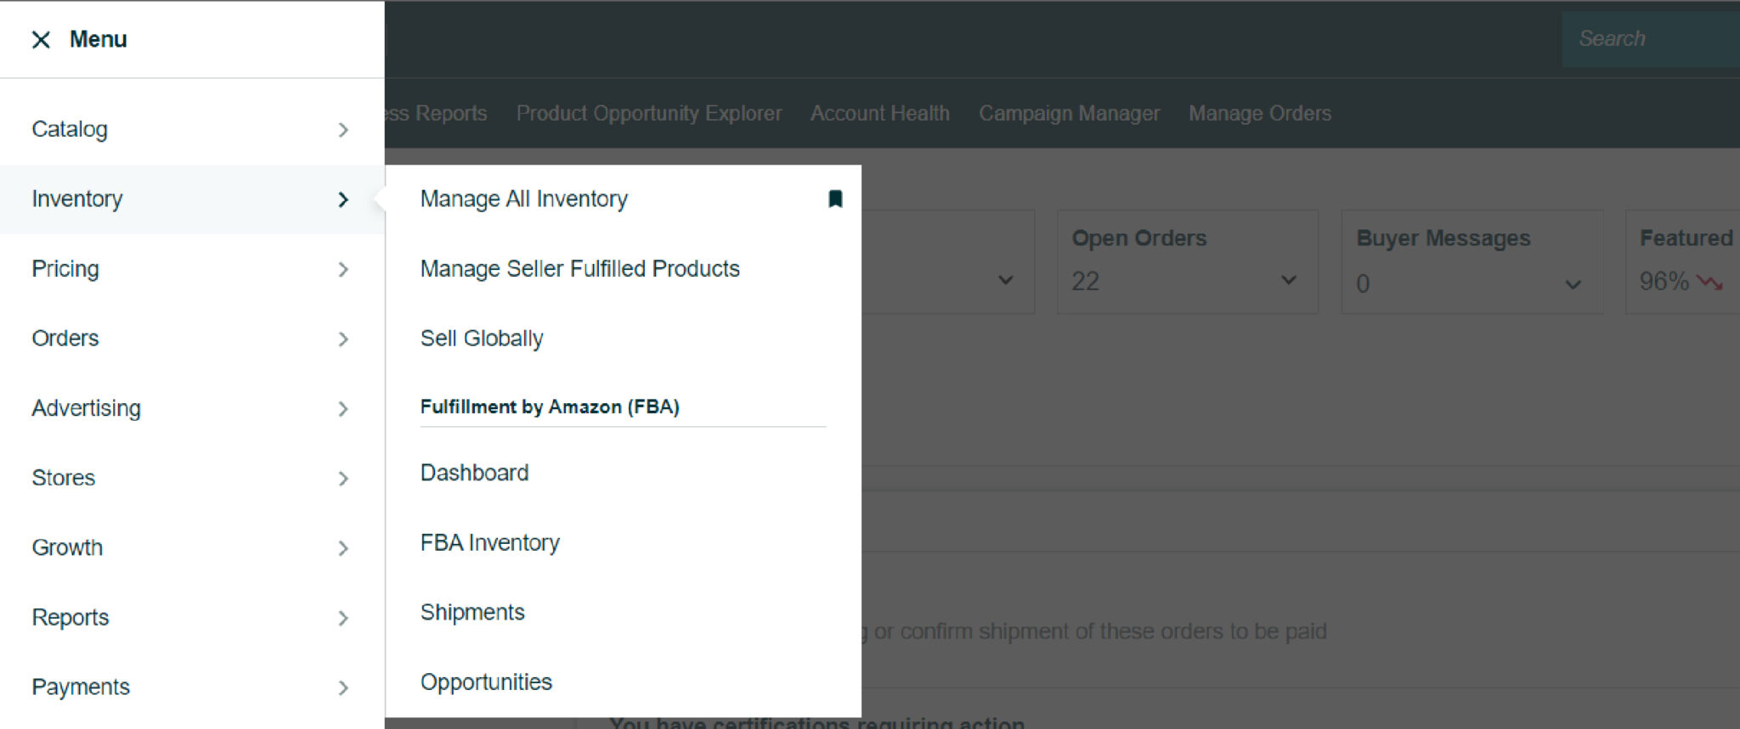Image resolution: width=1740 pixels, height=729 pixels.
Task: Expand the Buyer Messages dropdown
Action: pyautogui.click(x=1573, y=284)
